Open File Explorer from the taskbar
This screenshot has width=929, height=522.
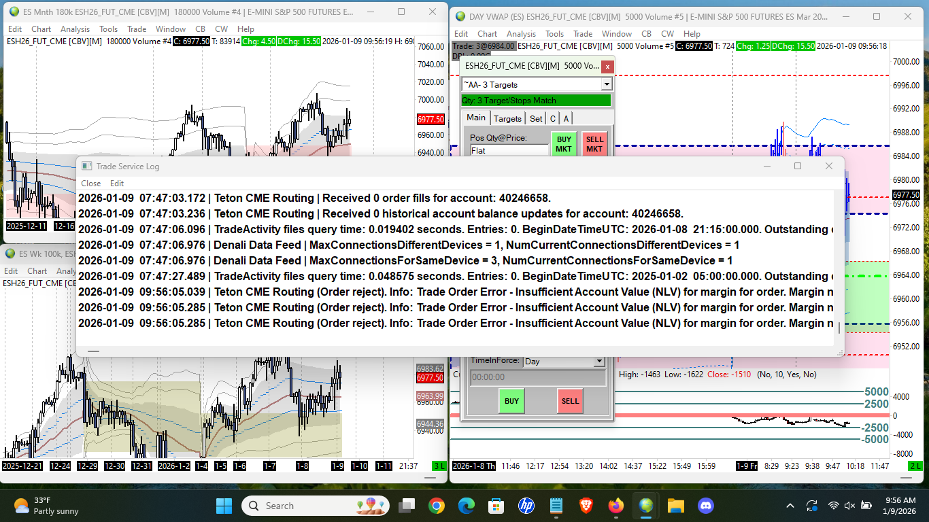tap(675, 506)
